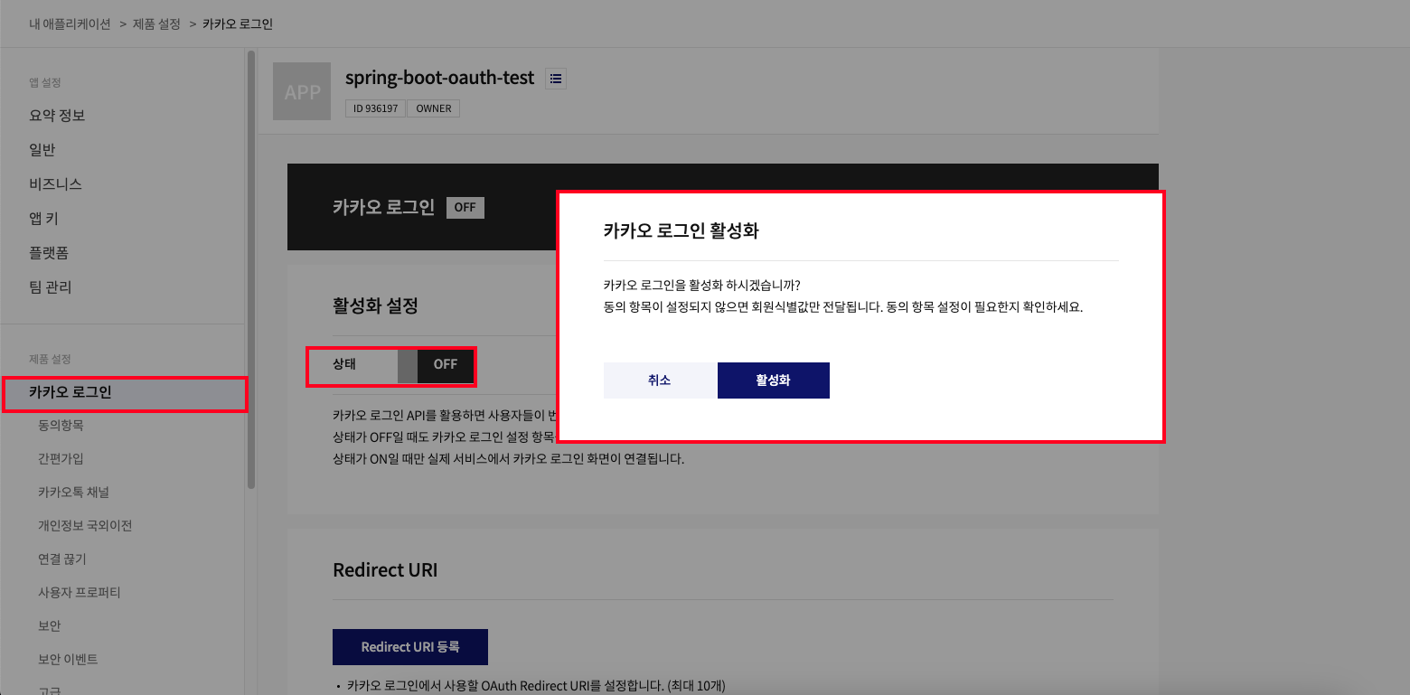Click the spring-boot-oauth-test app name
Image resolution: width=1410 pixels, height=695 pixels.
click(440, 78)
